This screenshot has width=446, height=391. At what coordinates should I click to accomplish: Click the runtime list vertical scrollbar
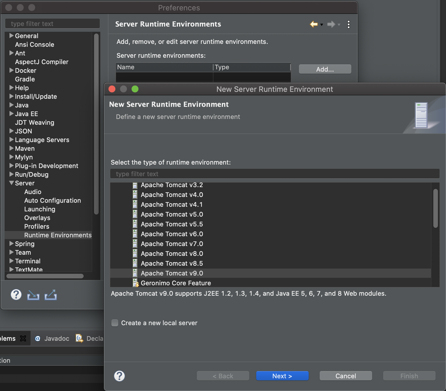436,208
